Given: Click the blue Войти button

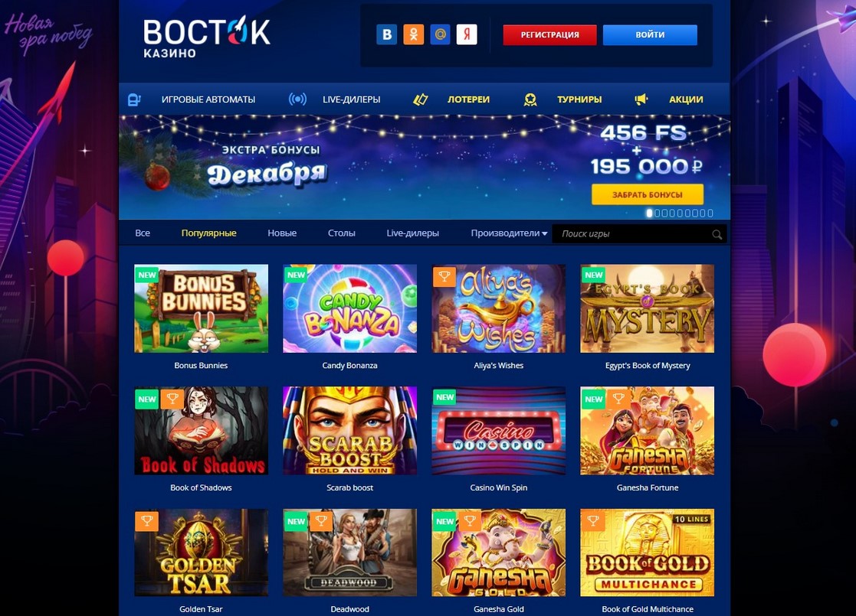Looking at the screenshot, I should point(650,35).
